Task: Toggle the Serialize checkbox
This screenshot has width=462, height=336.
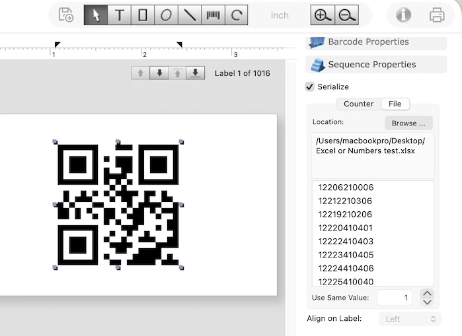Action: (310, 86)
